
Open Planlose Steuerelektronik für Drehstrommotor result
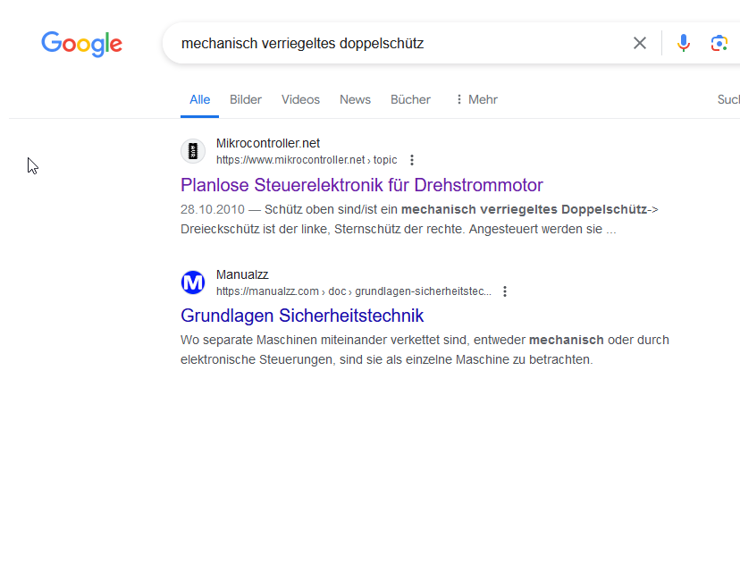(x=361, y=185)
